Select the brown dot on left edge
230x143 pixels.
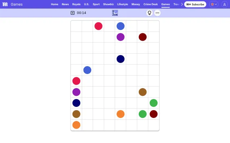click(x=76, y=114)
